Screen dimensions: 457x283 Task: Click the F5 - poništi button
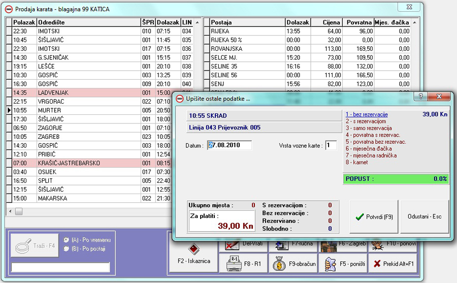pyautogui.click(x=343, y=264)
